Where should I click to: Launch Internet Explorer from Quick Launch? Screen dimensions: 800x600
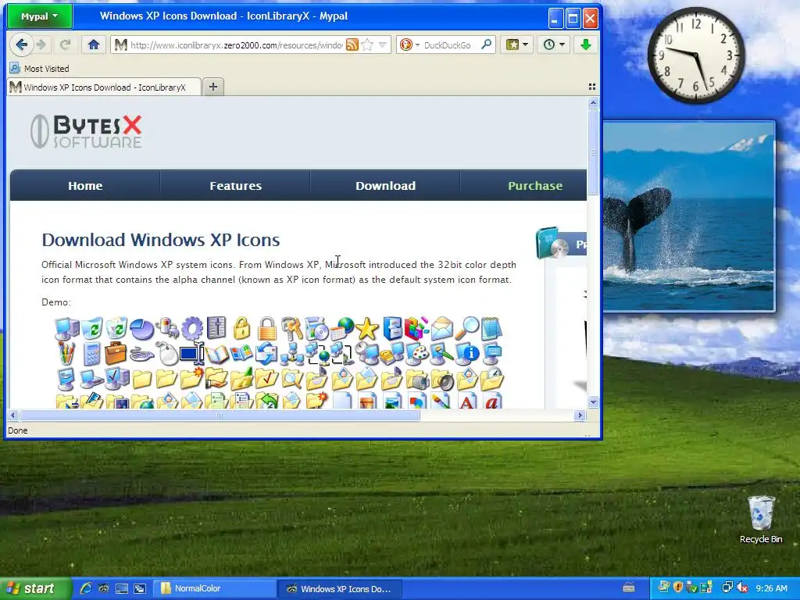[86, 588]
